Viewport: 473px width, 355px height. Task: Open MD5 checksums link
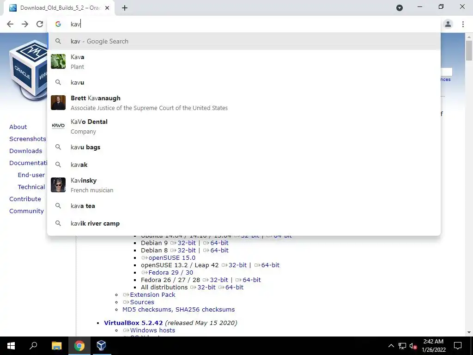coord(147,309)
